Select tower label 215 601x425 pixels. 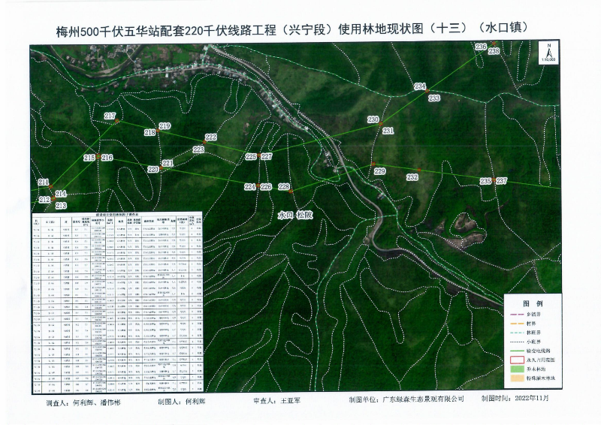[x=89, y=158]
